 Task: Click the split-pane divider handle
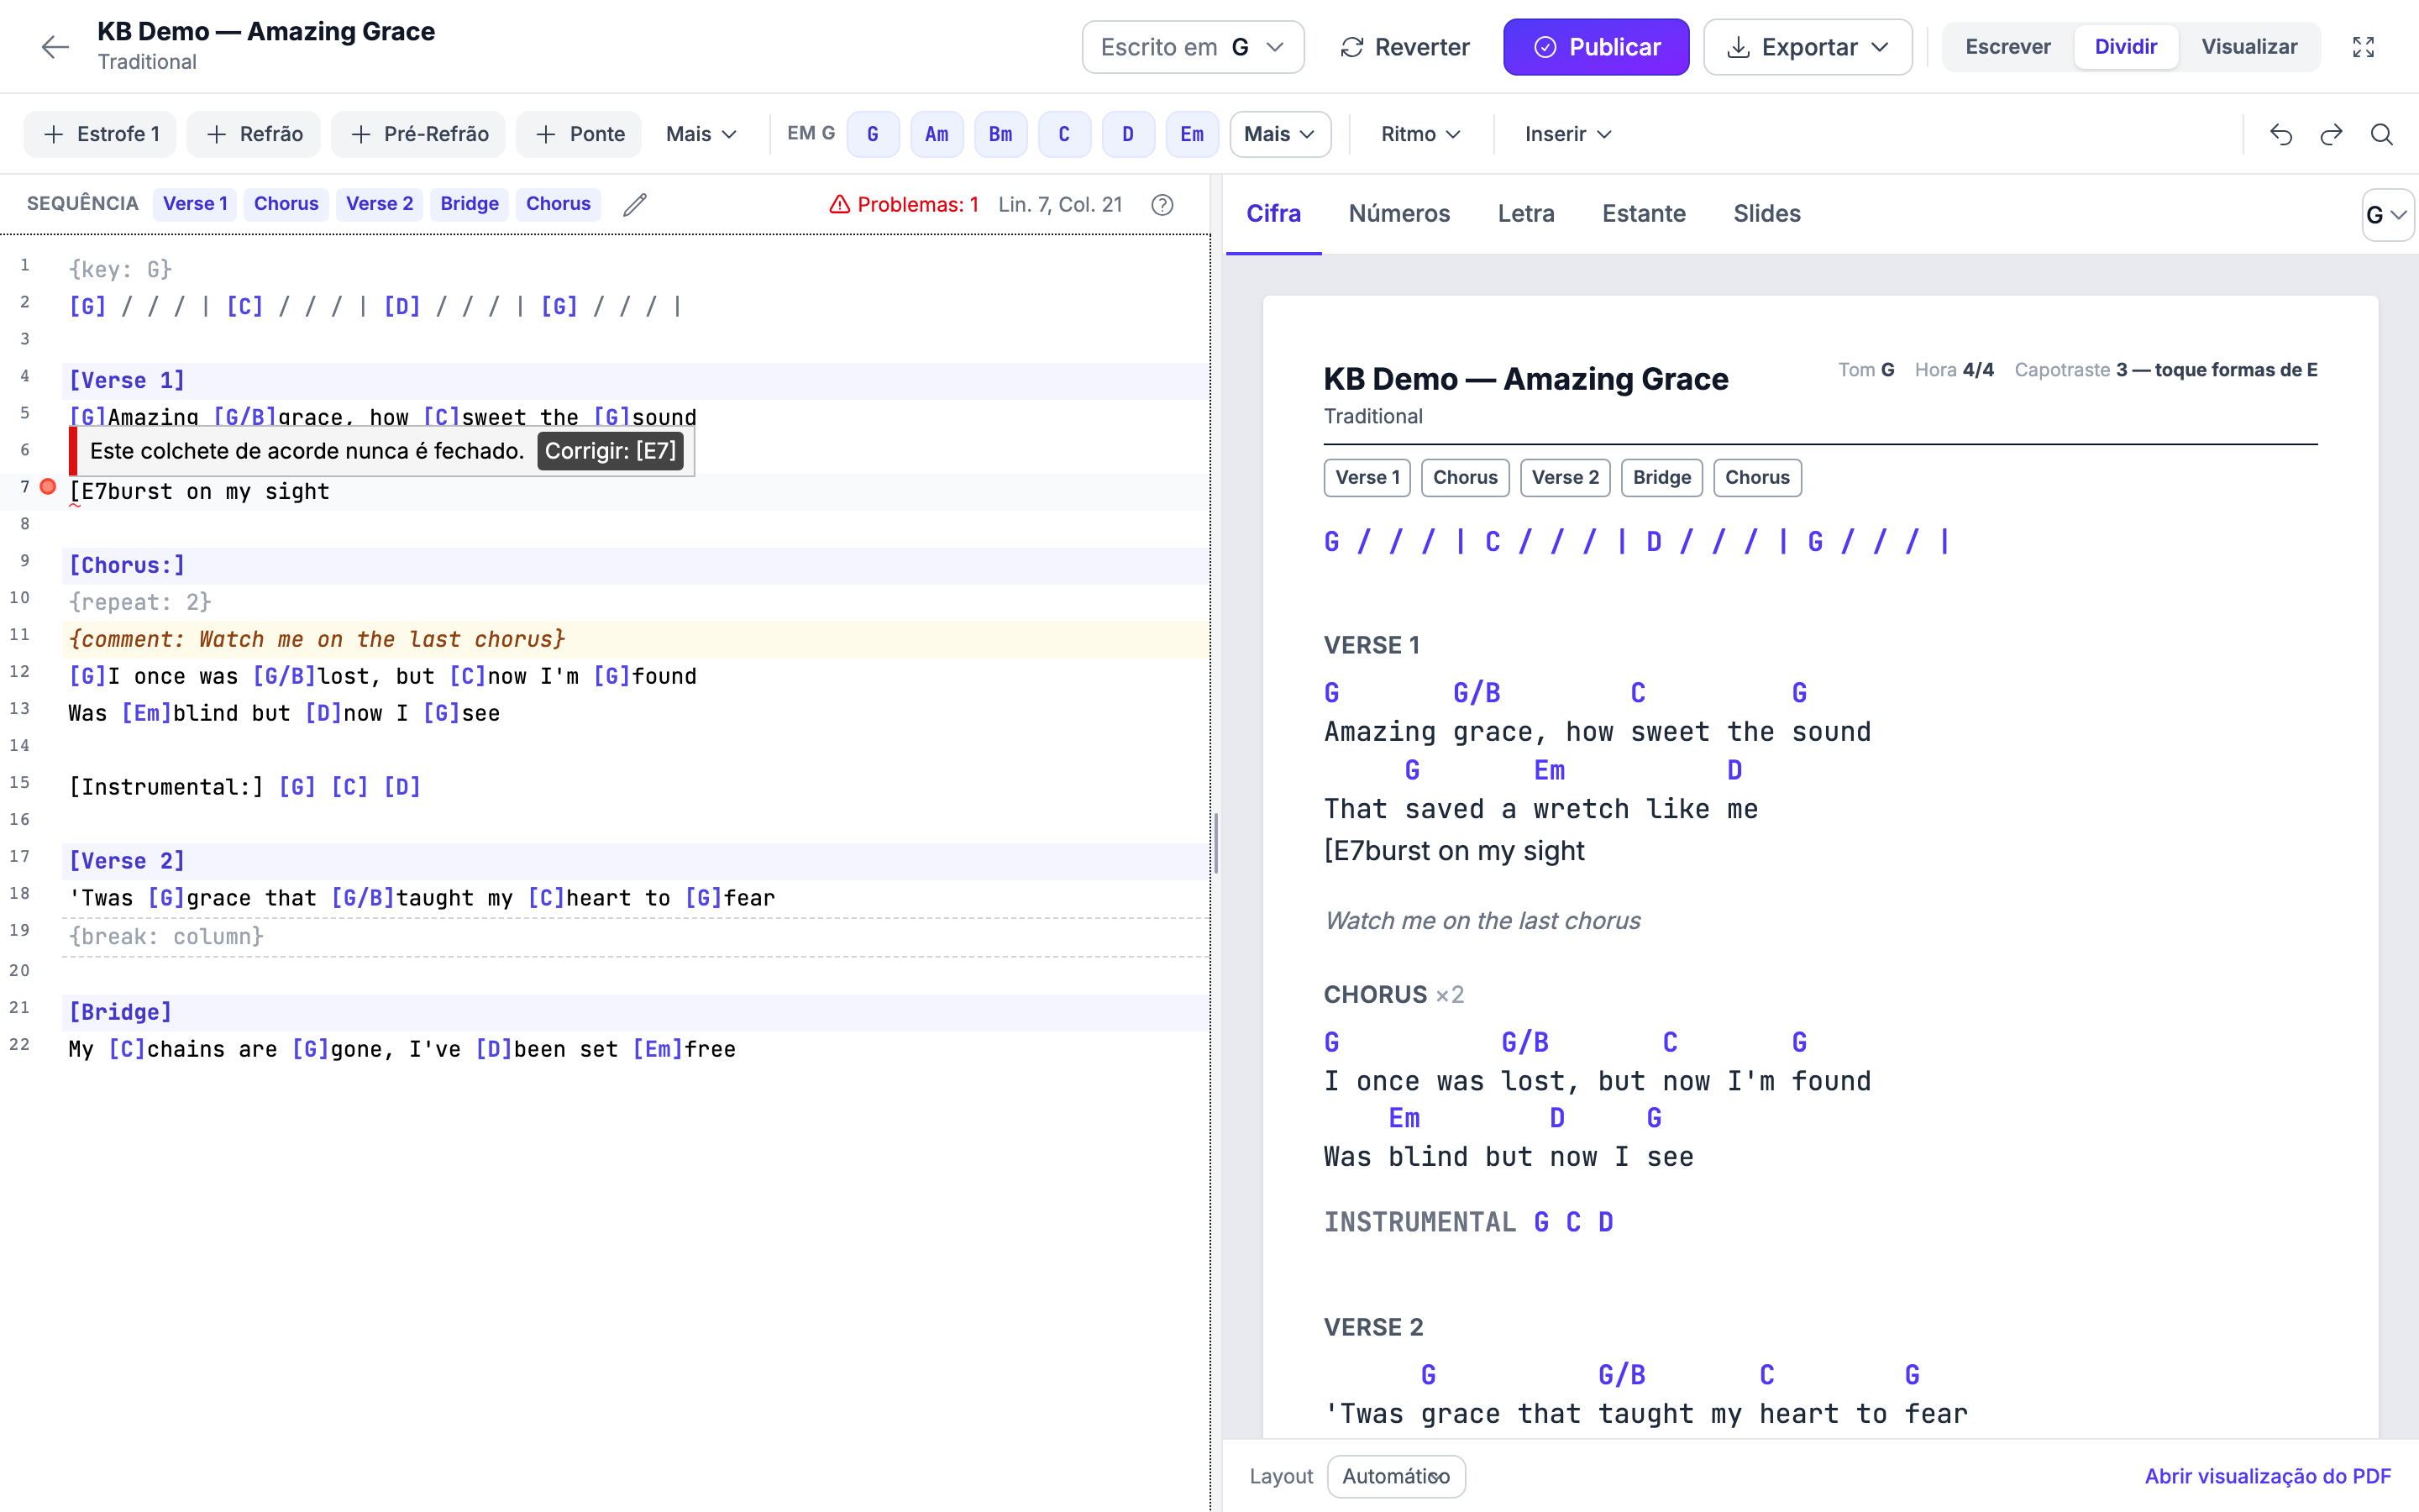click(x=1215, y=843)
